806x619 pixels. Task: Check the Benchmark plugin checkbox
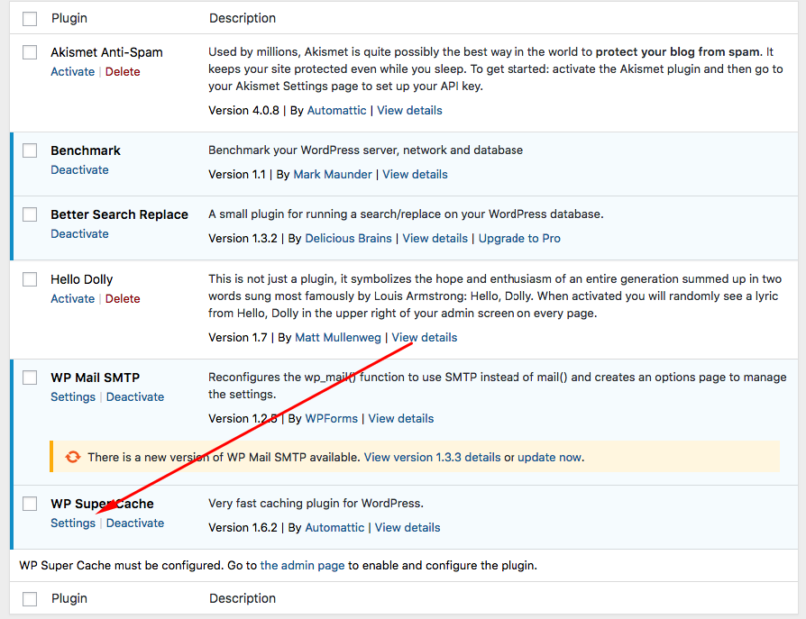pyautogui.click(x=30, y=150)
